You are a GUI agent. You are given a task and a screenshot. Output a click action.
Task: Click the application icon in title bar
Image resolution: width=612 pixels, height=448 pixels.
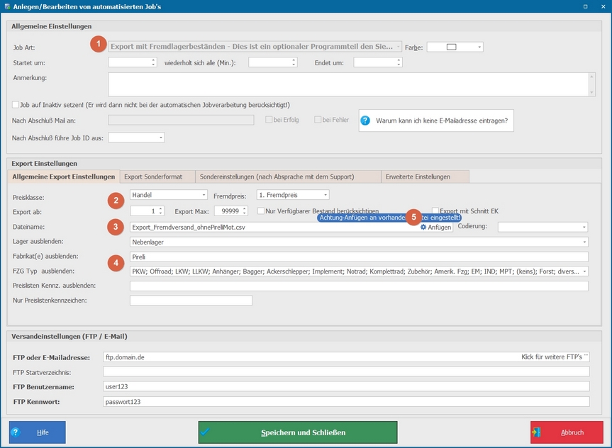tap(7, 6)
